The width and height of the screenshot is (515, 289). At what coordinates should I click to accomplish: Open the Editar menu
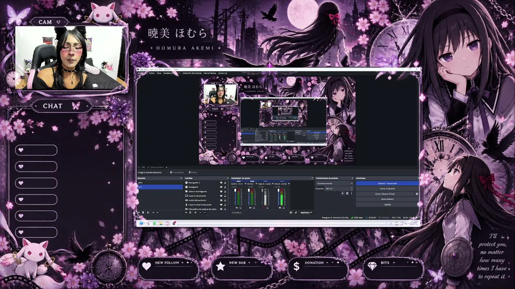[152, 73]
